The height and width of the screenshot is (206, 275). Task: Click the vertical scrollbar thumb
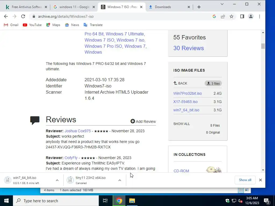tap(263, 46)
